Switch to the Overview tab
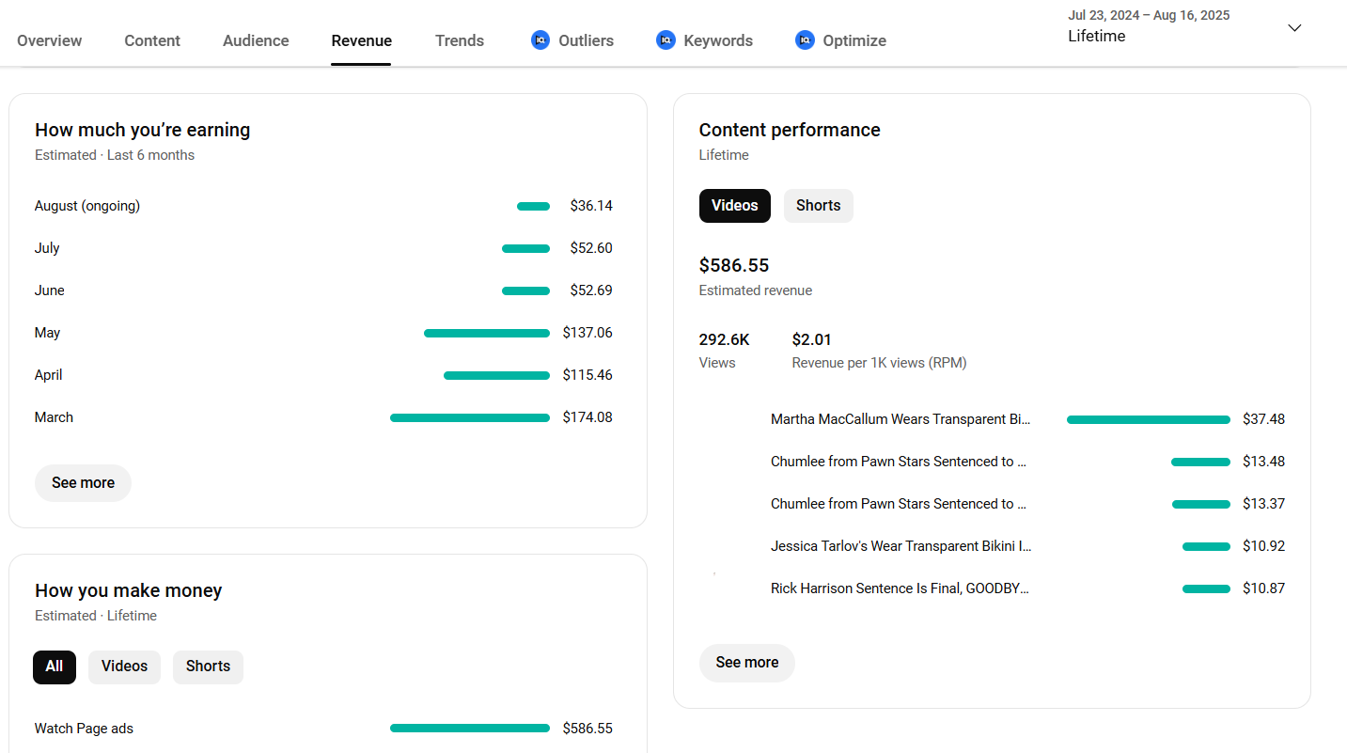The height and width of the screenshot is (753, 1347). tap(49, 40)
